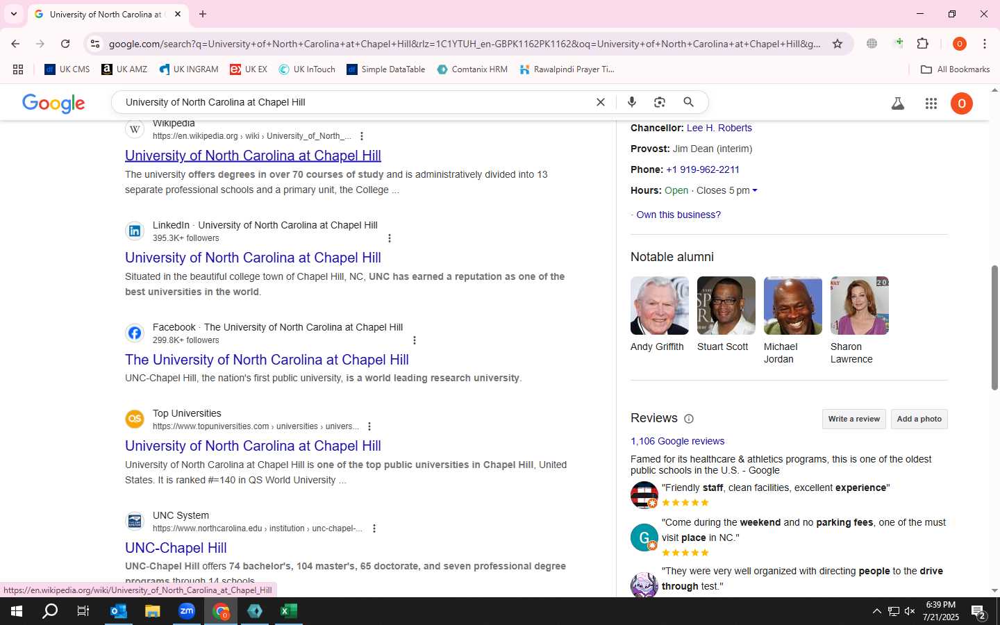This screenshot has width=1000, height=625.
Task: Open more options for Wikipedia result
Action: point(362,136)
